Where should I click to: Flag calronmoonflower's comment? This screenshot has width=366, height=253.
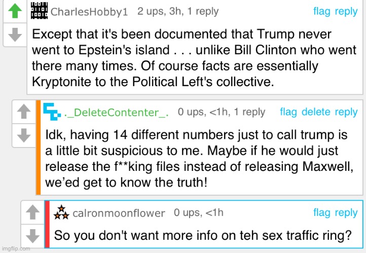click(322, 213)
